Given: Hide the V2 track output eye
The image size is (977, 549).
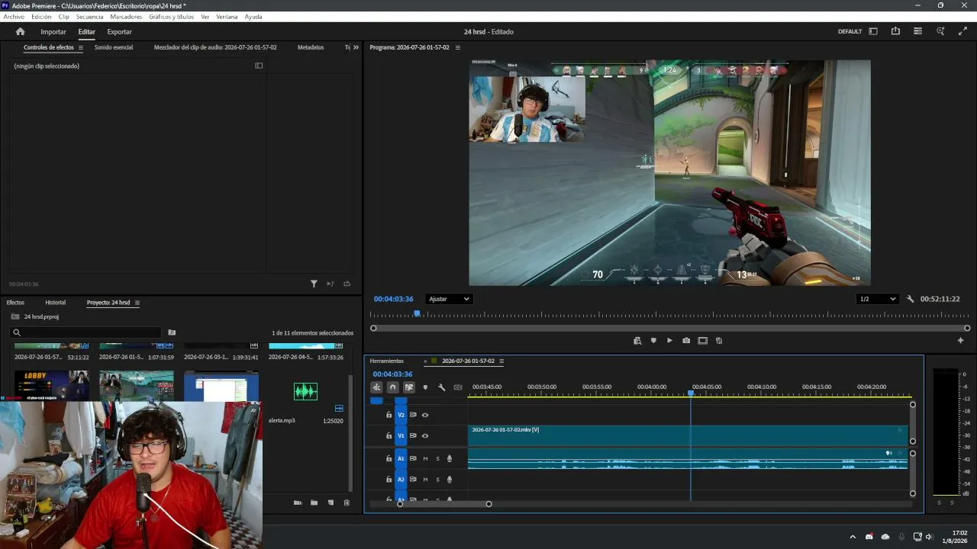Looking at the screenshot, I should point(425,415).
